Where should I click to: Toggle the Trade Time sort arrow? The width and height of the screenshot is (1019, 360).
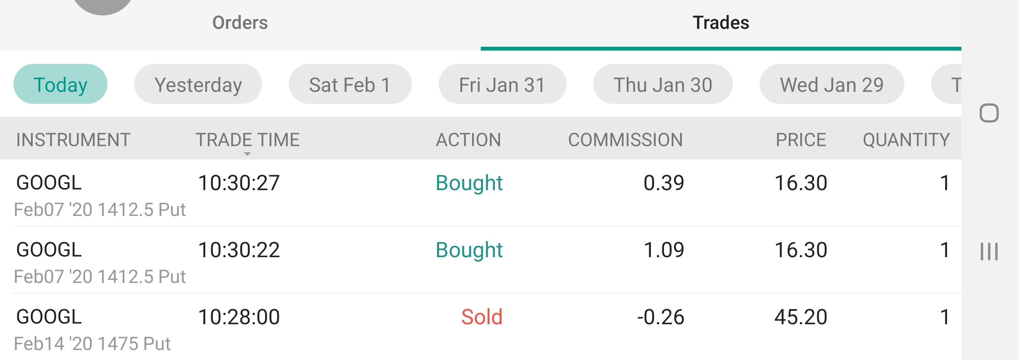pos(247,154)
